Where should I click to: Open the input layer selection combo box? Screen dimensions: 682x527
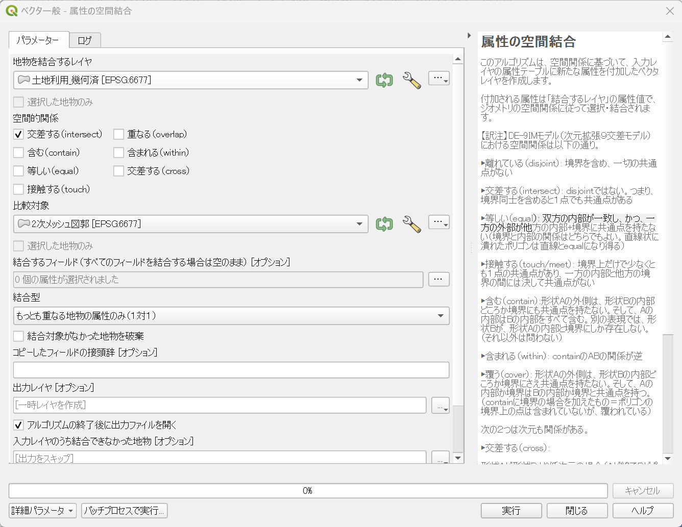(x=191, y=80)
